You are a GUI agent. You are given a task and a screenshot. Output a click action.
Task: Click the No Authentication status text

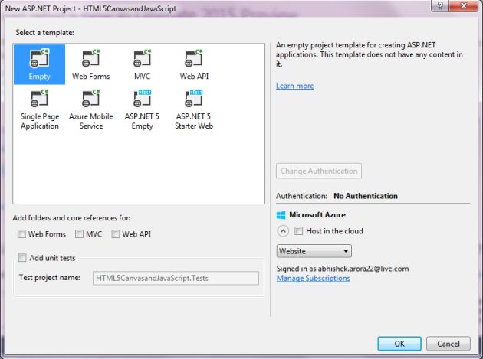point(366,196)
